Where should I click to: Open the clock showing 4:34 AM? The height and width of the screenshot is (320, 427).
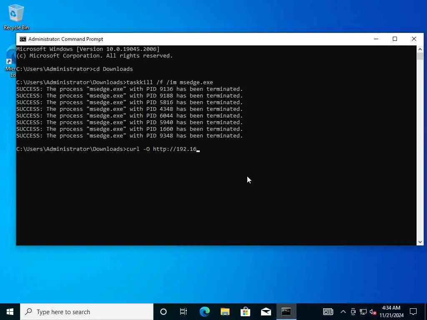[391, 312]
